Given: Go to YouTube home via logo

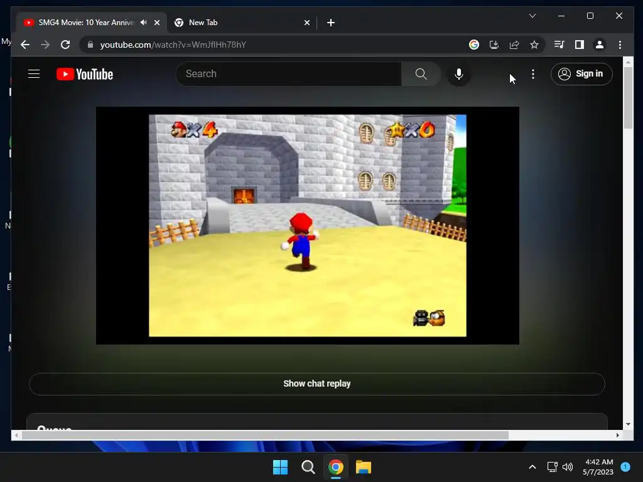Looking at the screenshot, I should pyautogui.click(x=85, y=74).
